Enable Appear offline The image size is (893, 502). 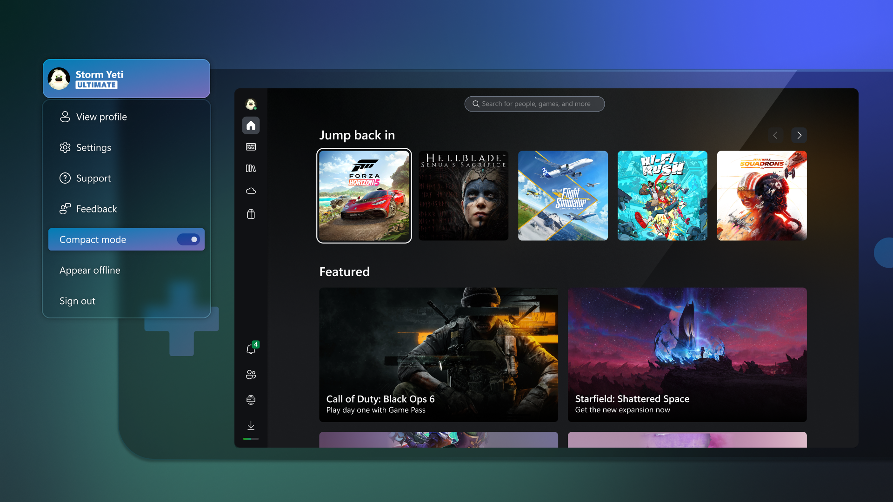tap(90, 270)
